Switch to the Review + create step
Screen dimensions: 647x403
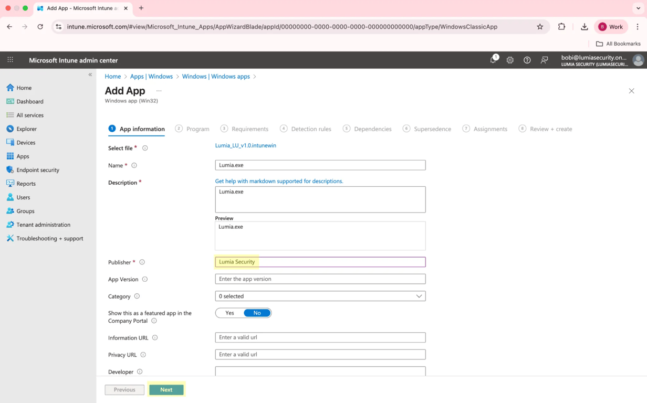tap(545, 129)
